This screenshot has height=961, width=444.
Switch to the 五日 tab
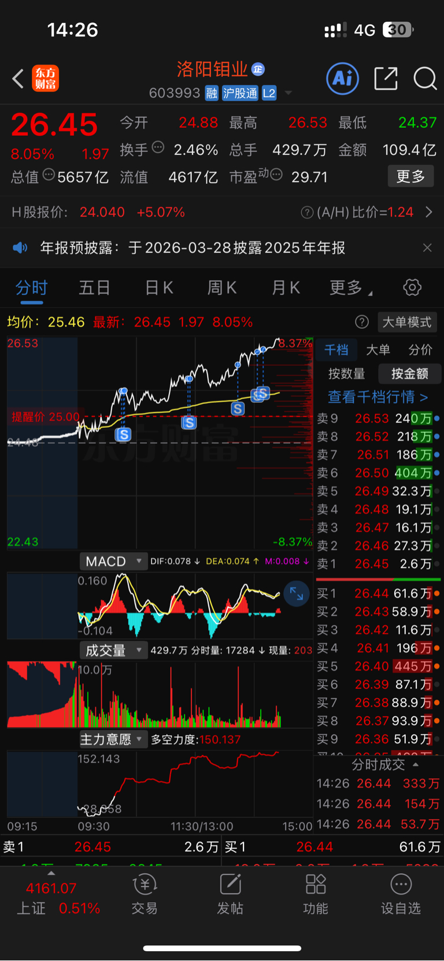coord(94,287)
